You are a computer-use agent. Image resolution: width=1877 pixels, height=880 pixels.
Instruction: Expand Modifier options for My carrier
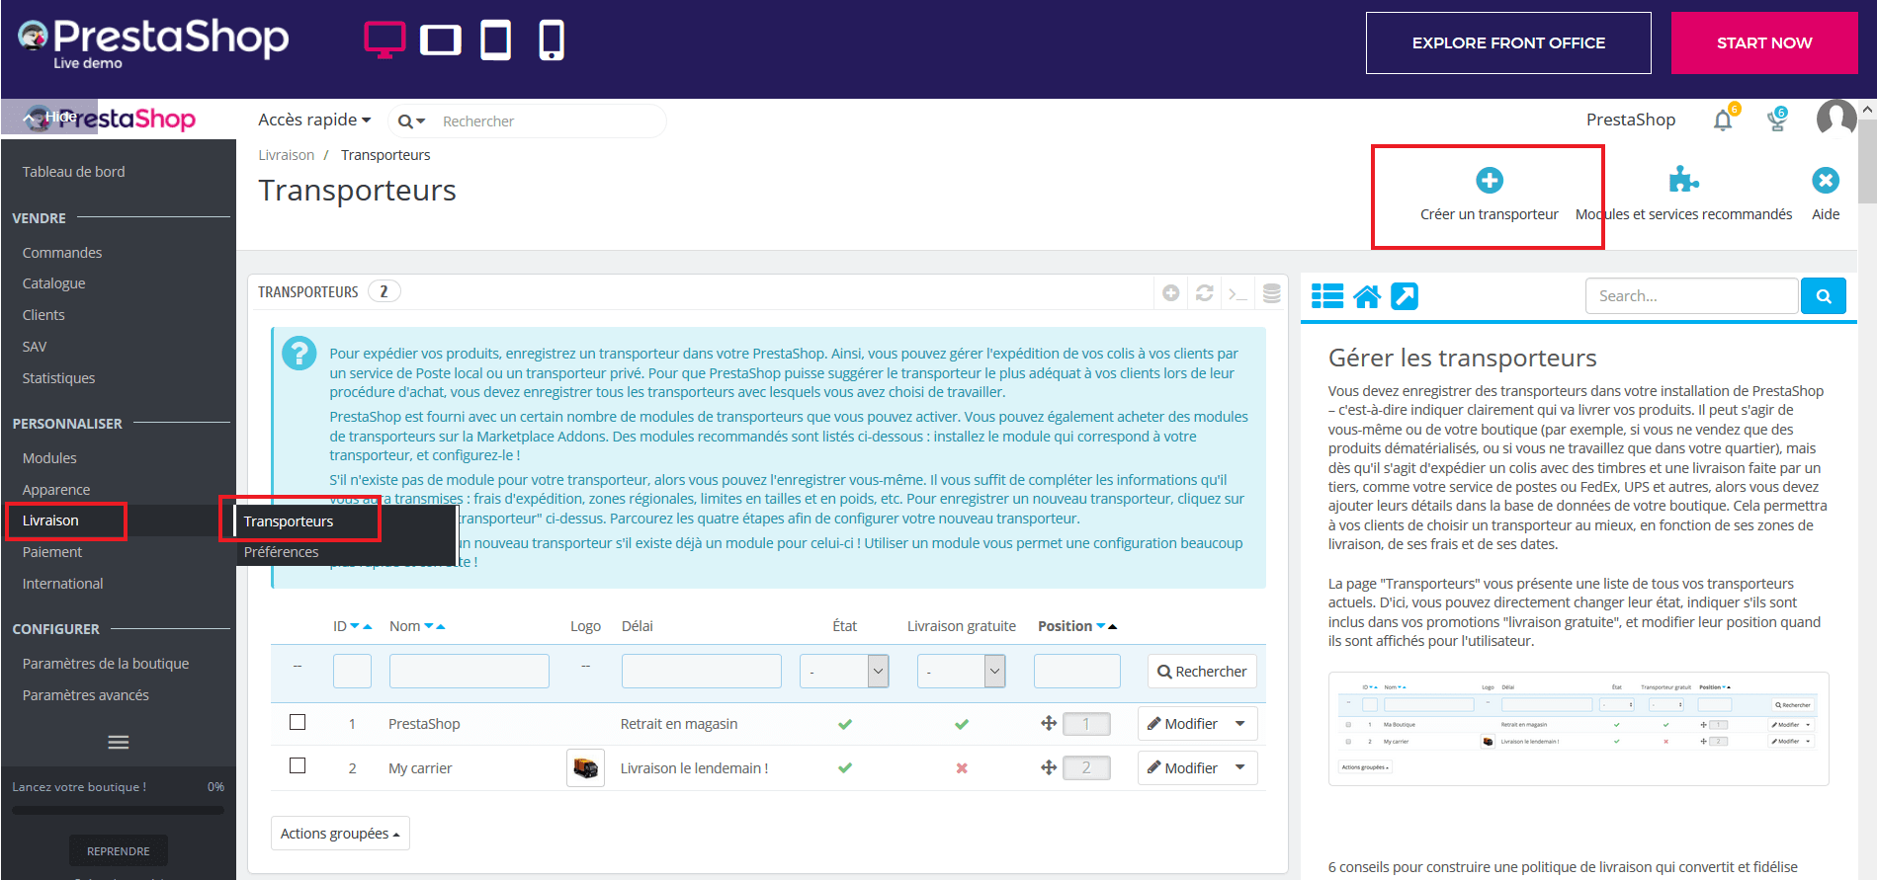(x=1240, y=767)
